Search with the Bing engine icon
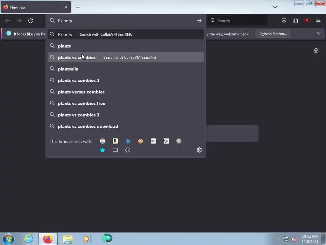 [128, 141]
